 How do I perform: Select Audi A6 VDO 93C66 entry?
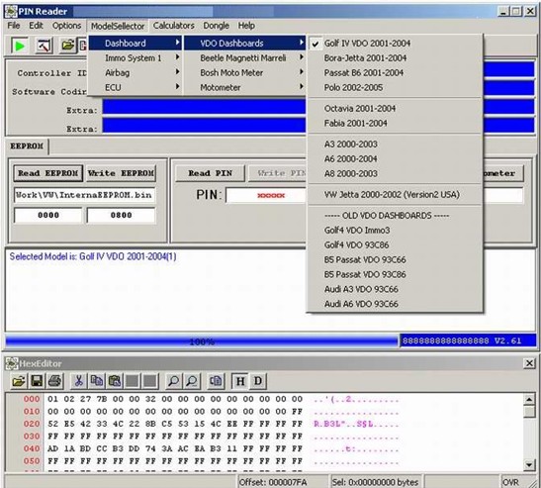click(x=395, y=304)
